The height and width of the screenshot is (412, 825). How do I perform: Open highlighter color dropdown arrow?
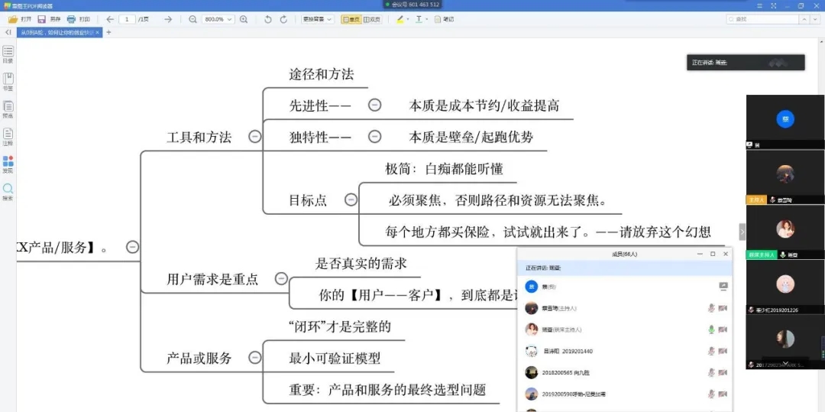click(408, 19)
